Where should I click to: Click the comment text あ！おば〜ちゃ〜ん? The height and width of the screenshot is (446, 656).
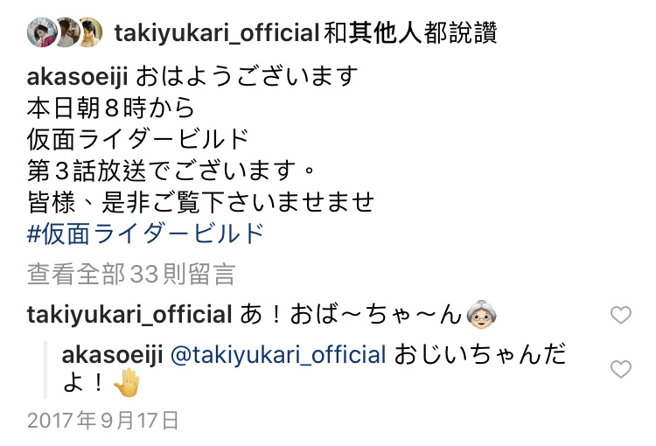(x=352, y=315)
